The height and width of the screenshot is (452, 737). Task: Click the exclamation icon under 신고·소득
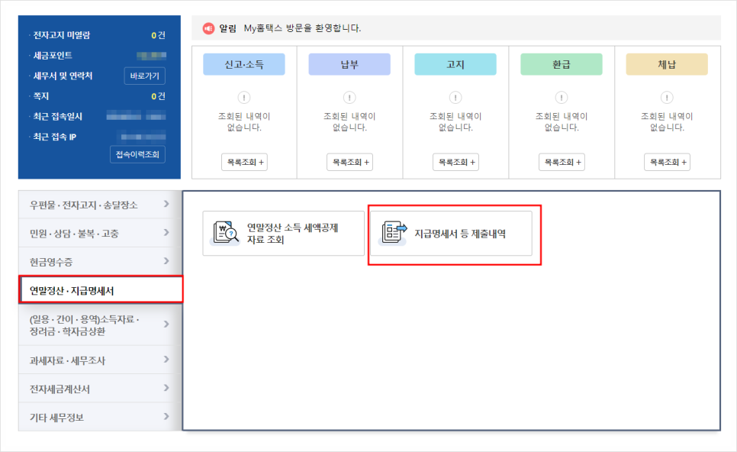(x=243, y=98)
